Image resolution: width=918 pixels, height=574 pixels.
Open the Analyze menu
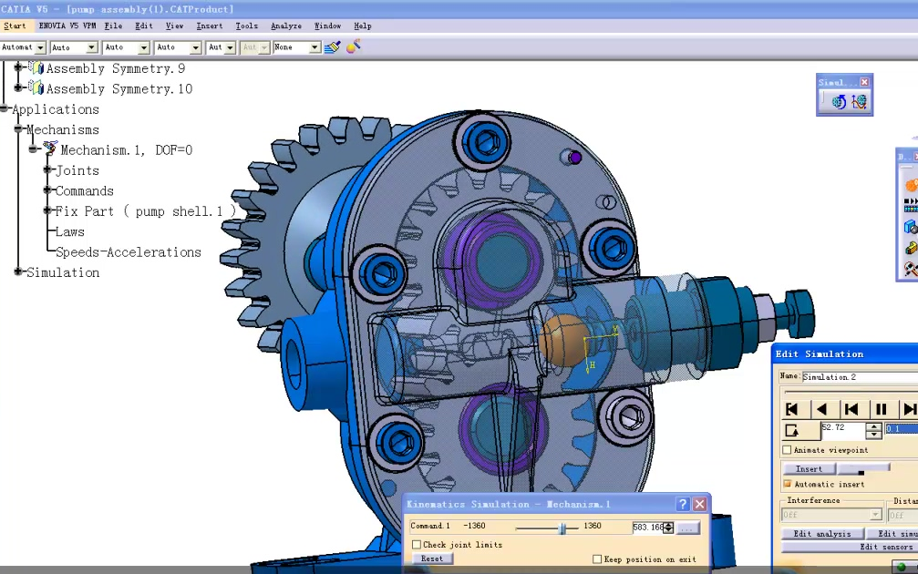286,26
